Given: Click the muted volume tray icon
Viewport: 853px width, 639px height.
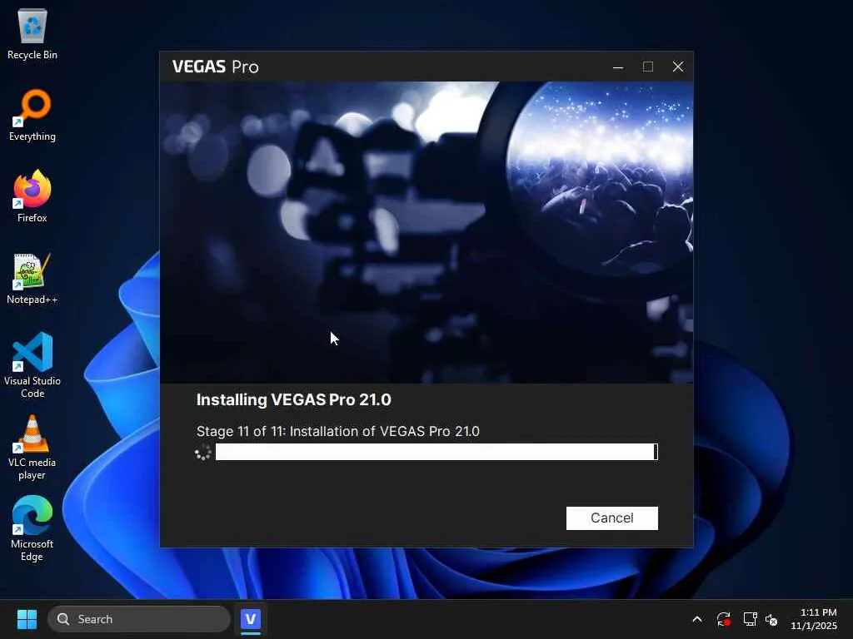Looking at the screenshot, I should (x=771, y=619).
